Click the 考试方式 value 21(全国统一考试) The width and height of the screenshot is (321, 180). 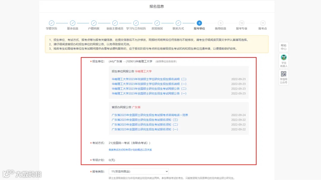(129, 143)
